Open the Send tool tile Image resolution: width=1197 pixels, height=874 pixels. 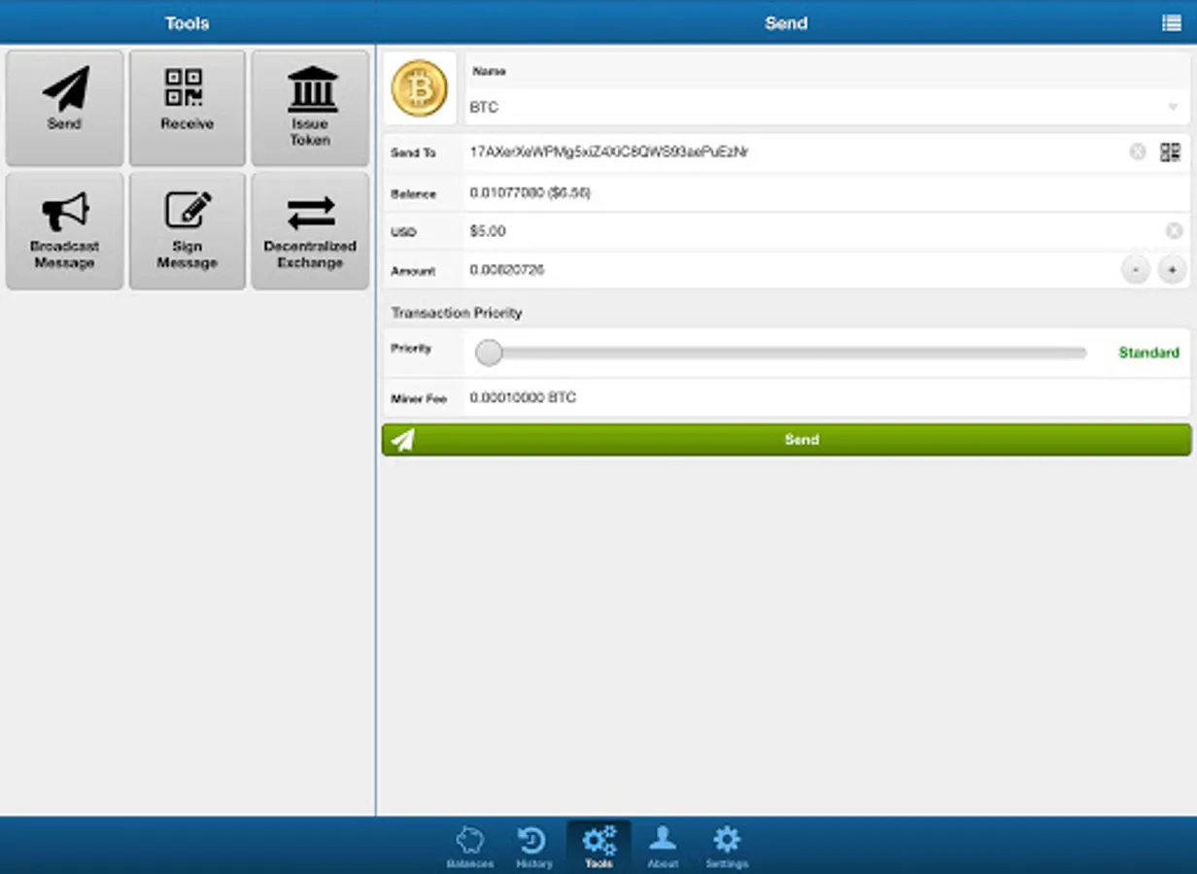coord(65,108)
